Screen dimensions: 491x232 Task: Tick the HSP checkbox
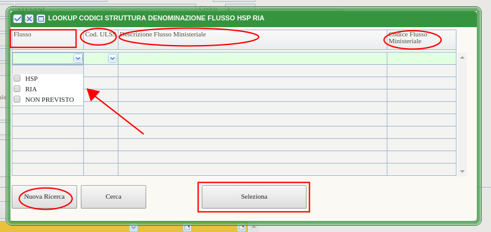pos(17,78)
